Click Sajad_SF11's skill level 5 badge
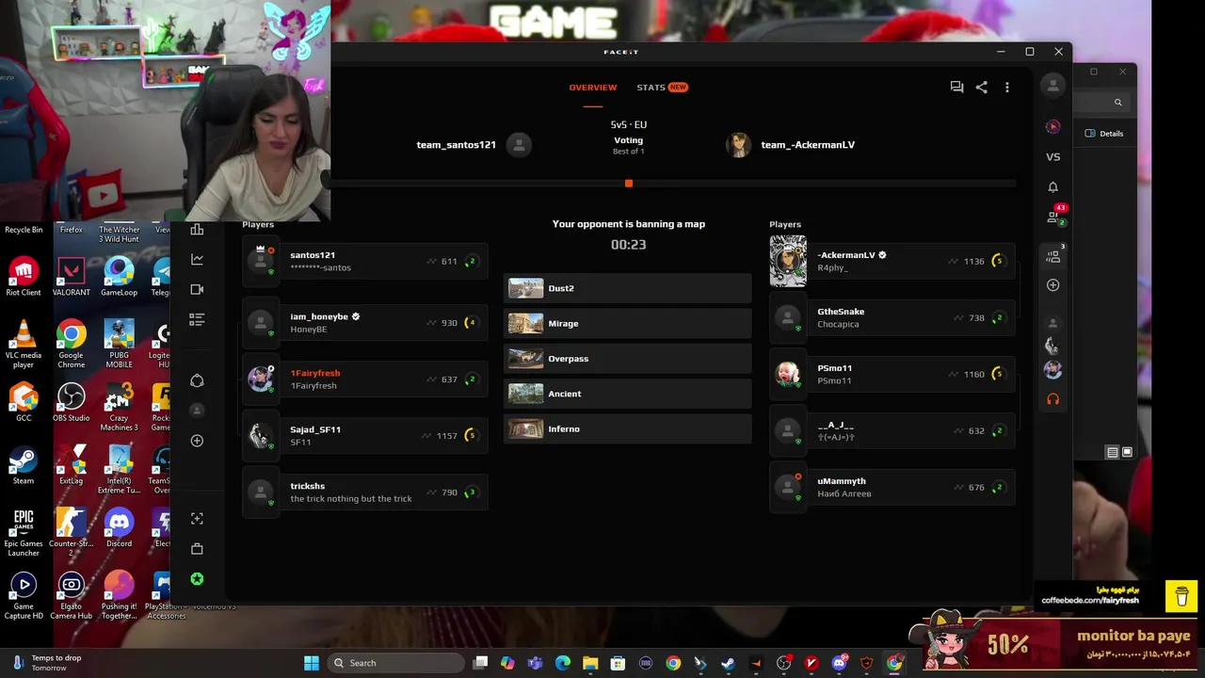Screen dimensions: 1205x678 pyautogui.click(x=471, y=436)
